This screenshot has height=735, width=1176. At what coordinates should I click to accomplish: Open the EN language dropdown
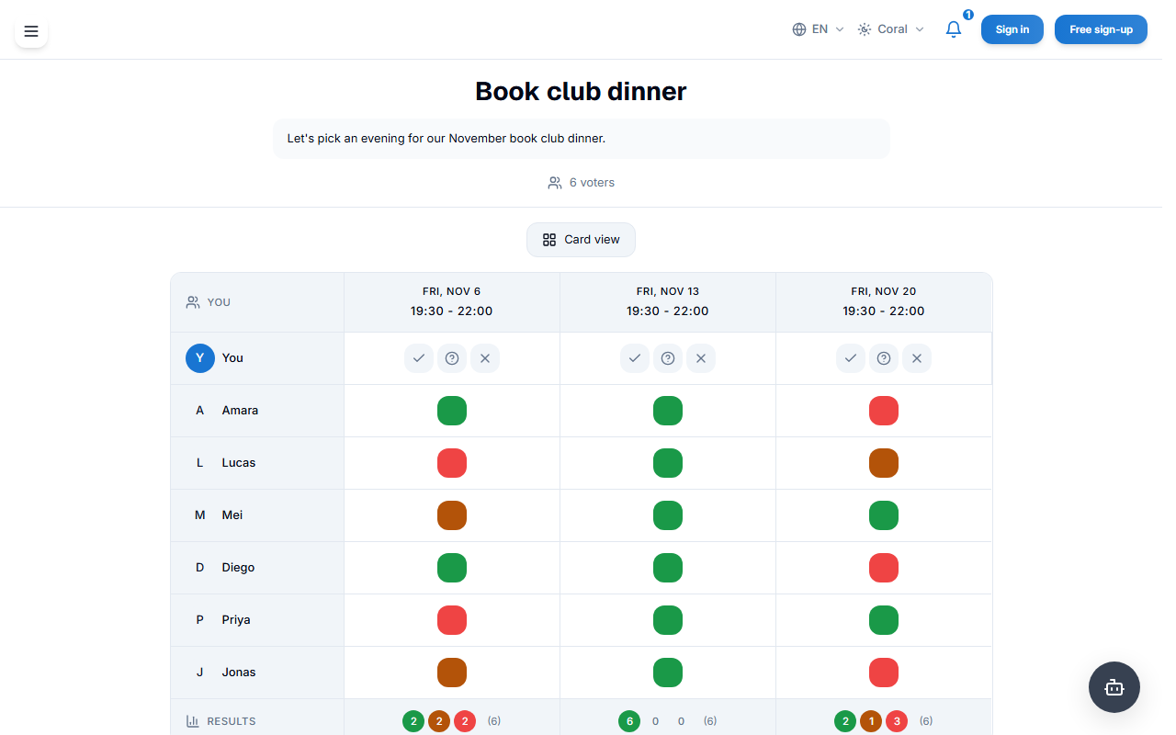point(819,29)
